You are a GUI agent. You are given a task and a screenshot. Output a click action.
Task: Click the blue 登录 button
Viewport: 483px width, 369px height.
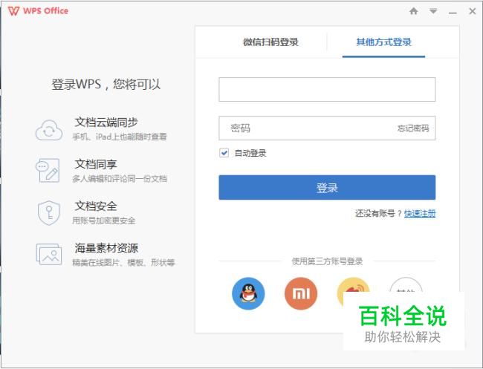pyautogui.click(x=327, y=187)
